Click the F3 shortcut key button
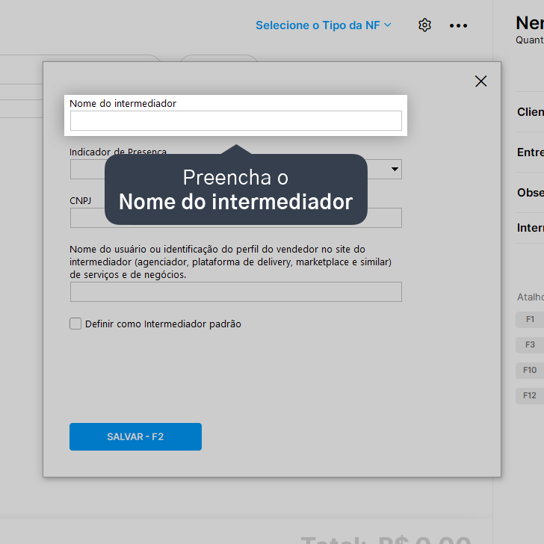 coord(530,345)
